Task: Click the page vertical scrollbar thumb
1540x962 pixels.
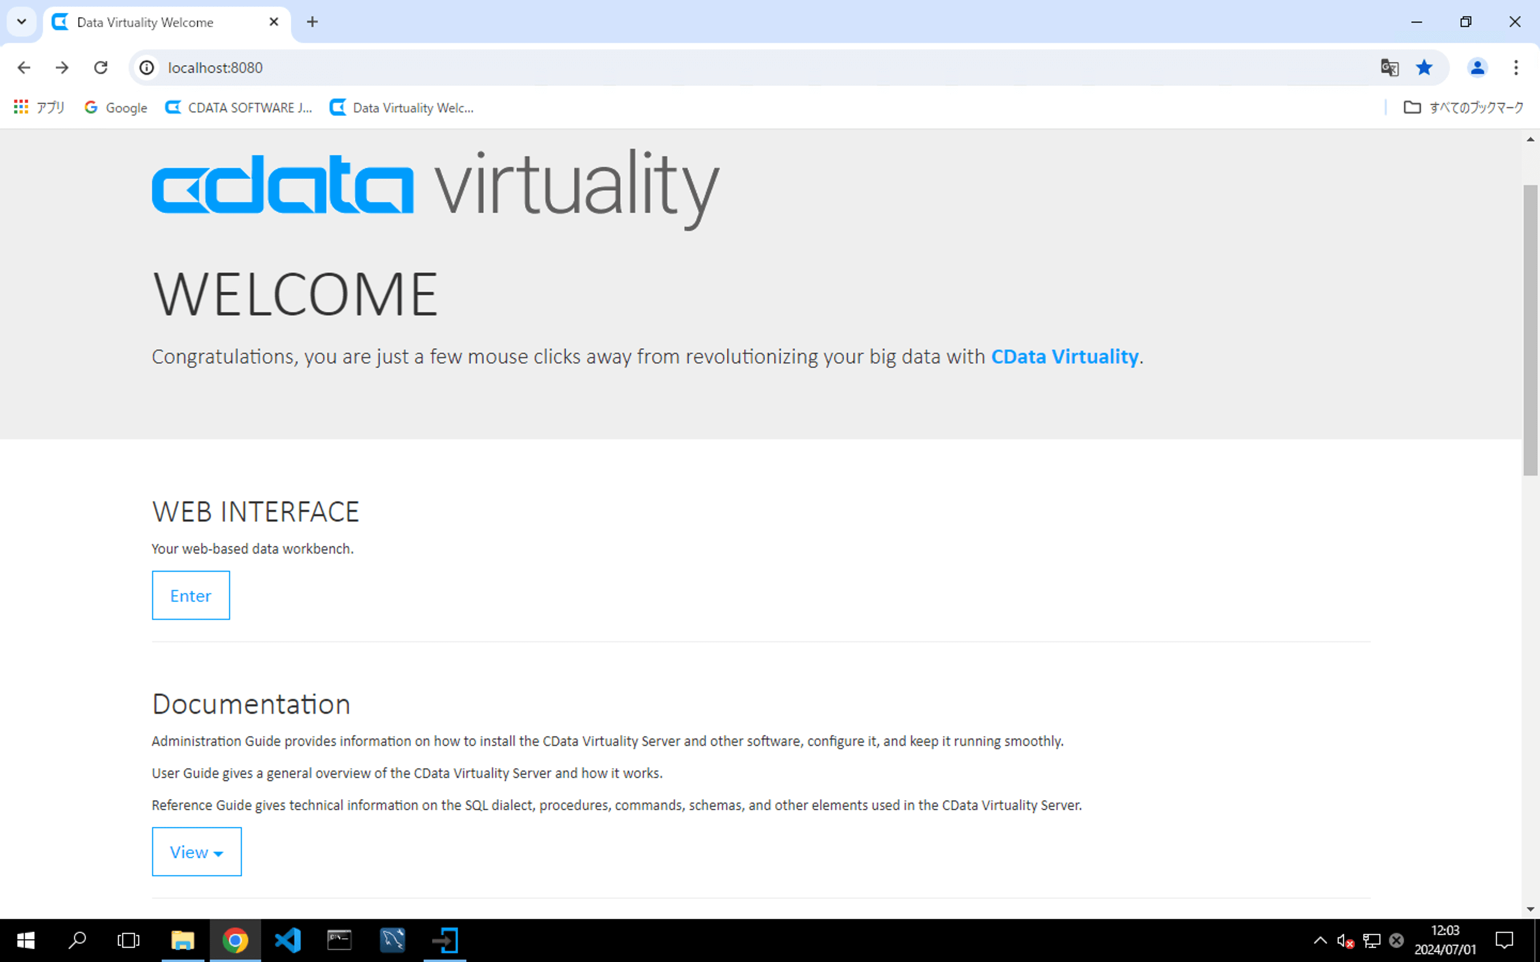Action: (x=1530, y=331)
